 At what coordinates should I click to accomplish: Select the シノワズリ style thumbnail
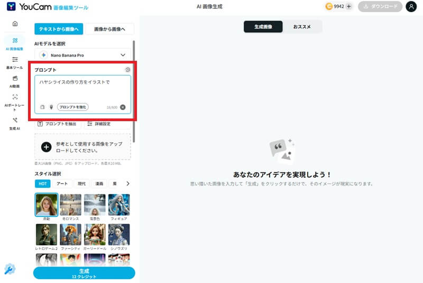tap(119, 234)
